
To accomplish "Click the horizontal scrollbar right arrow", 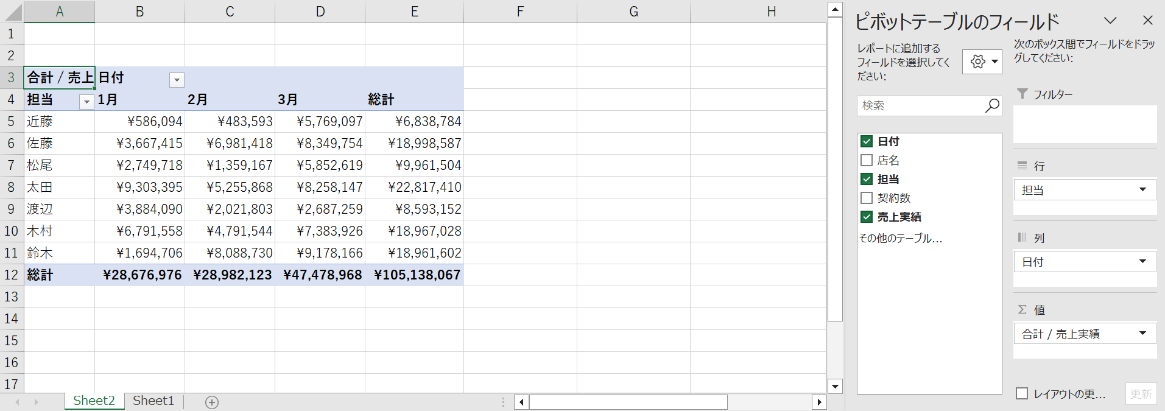I will (x=819, y=402).
